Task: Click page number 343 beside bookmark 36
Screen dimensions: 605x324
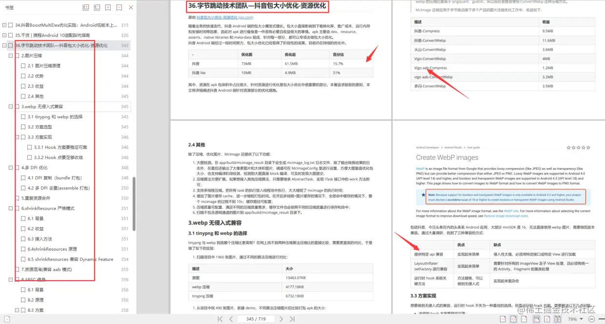Action: [x=125, y=45]
